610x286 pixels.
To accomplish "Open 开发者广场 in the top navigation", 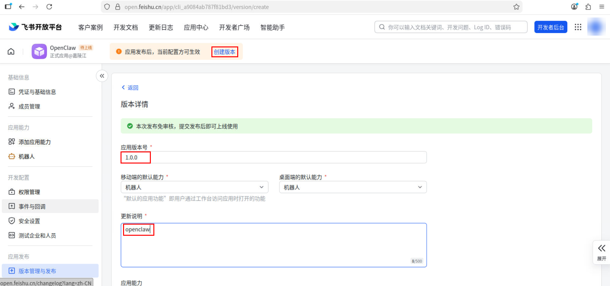I will tap(234, 27).
